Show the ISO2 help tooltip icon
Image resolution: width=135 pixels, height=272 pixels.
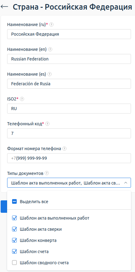[x=22, y=99]
